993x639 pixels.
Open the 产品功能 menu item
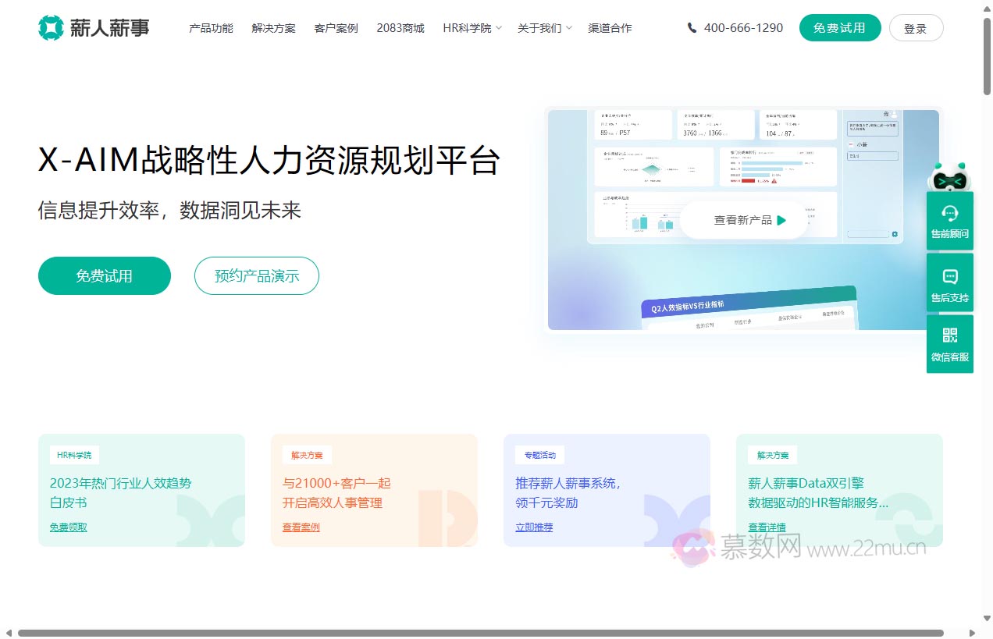211,28
